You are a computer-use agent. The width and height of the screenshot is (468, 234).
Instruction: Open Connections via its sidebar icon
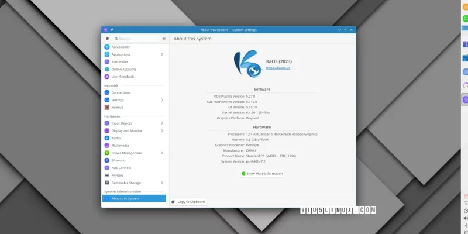(107, 92)
